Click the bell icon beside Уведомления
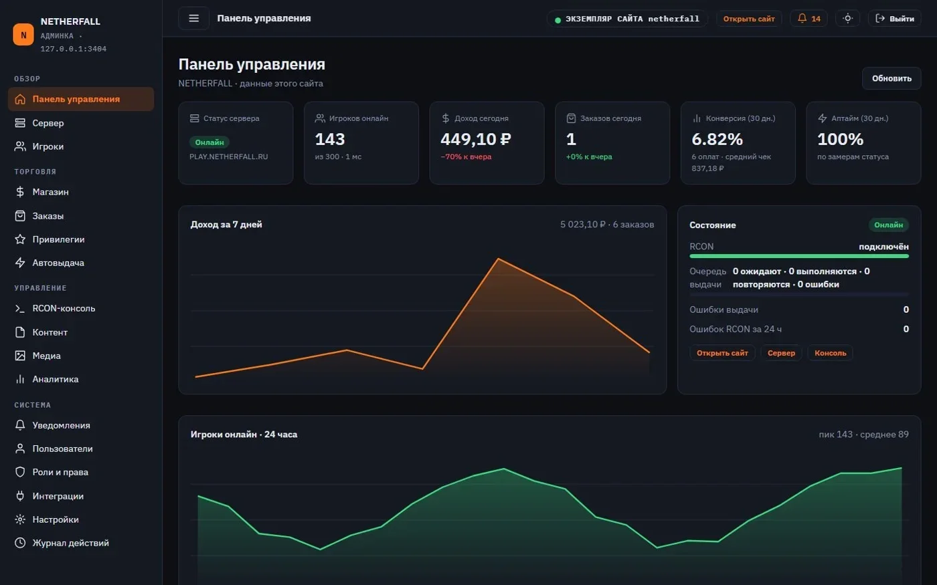937x585 pixels. [x=20, y=425]
